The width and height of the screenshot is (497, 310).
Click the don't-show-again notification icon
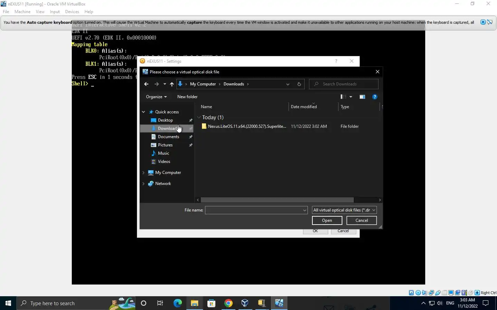[x=489, y=22]
